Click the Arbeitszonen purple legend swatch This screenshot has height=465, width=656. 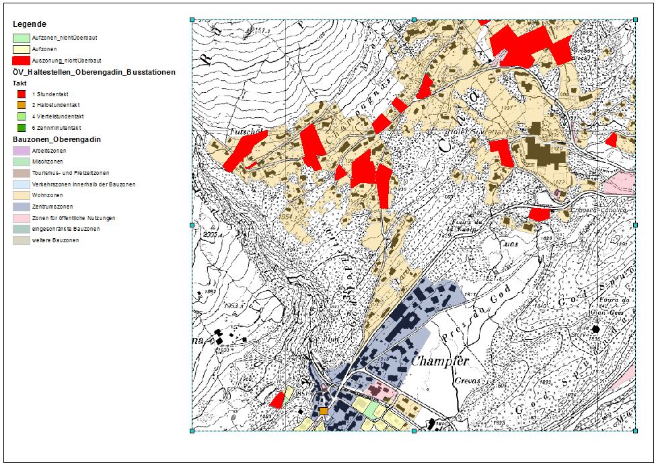point(22,151)
